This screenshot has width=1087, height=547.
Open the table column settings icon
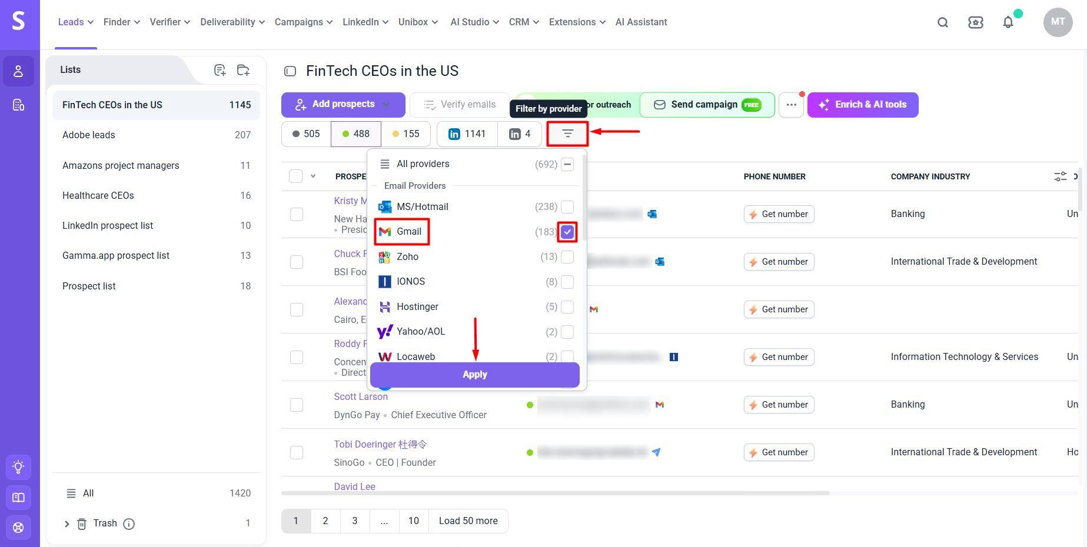tap(1061, 176)
